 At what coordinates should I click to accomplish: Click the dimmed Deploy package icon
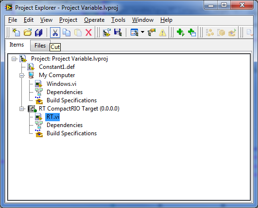pyautogui.click(x=232, y=32)
